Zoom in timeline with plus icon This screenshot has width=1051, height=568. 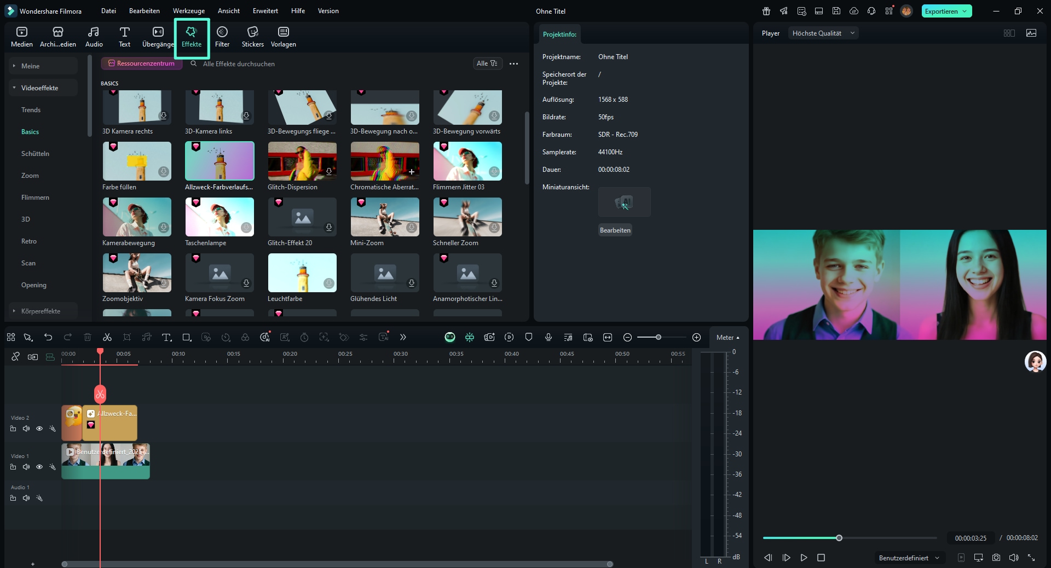(x=697, y=337)
